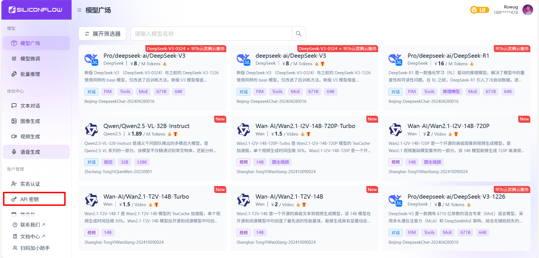539x258 pixels.
Task: Click Qwen logo on Qwen2.5-VL-32B-Instruct card
Action: pyautogui.click(x=91, y=130)
